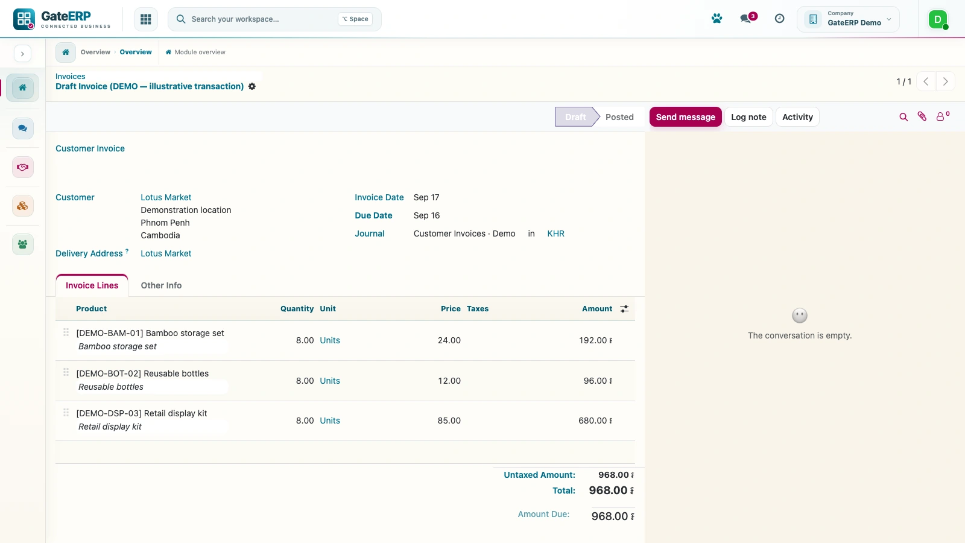Viewport: 965px width, 543px height.
Task: Grab the drag handle of Reusable bottles row
Action: pyautogui.click(x=66, y=372)
